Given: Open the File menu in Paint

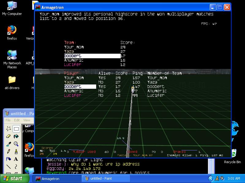Looking at the screenshot, I should click(x=8, y=120).
